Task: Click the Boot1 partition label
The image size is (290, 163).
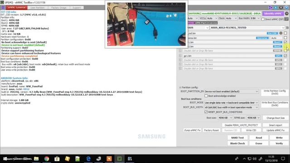Action: [278, 42]
